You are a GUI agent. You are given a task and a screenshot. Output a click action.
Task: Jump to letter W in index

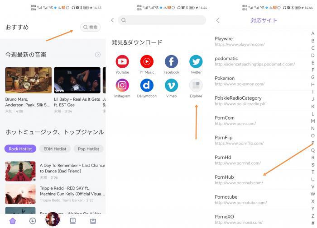313,194
